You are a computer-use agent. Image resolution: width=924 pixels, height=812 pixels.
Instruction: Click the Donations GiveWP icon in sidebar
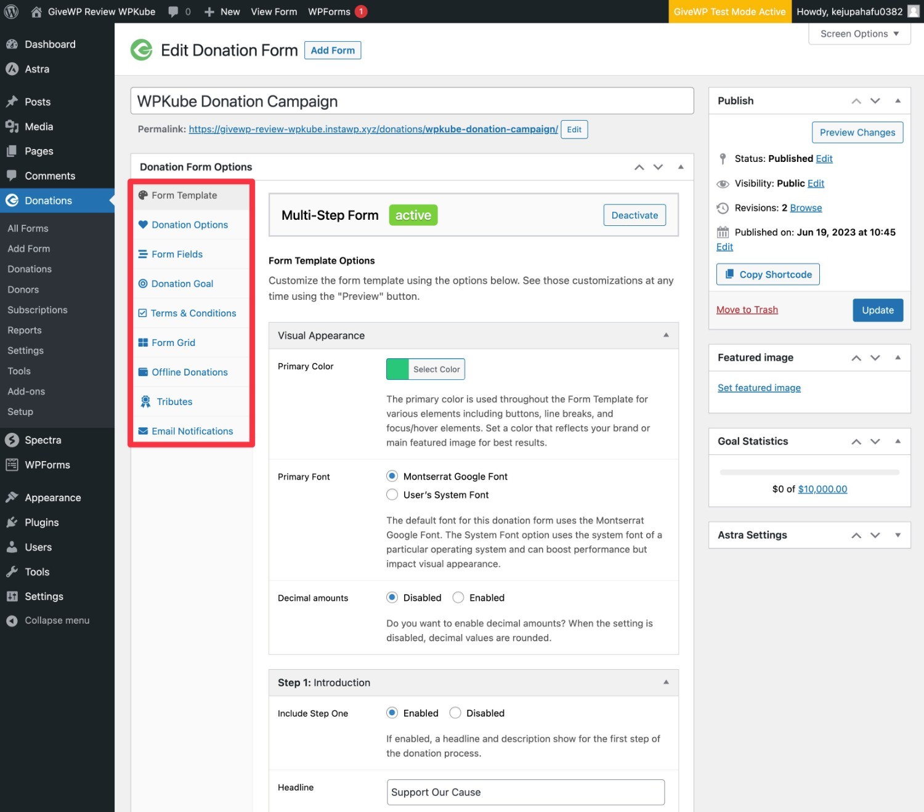click(x=12, y=200)
